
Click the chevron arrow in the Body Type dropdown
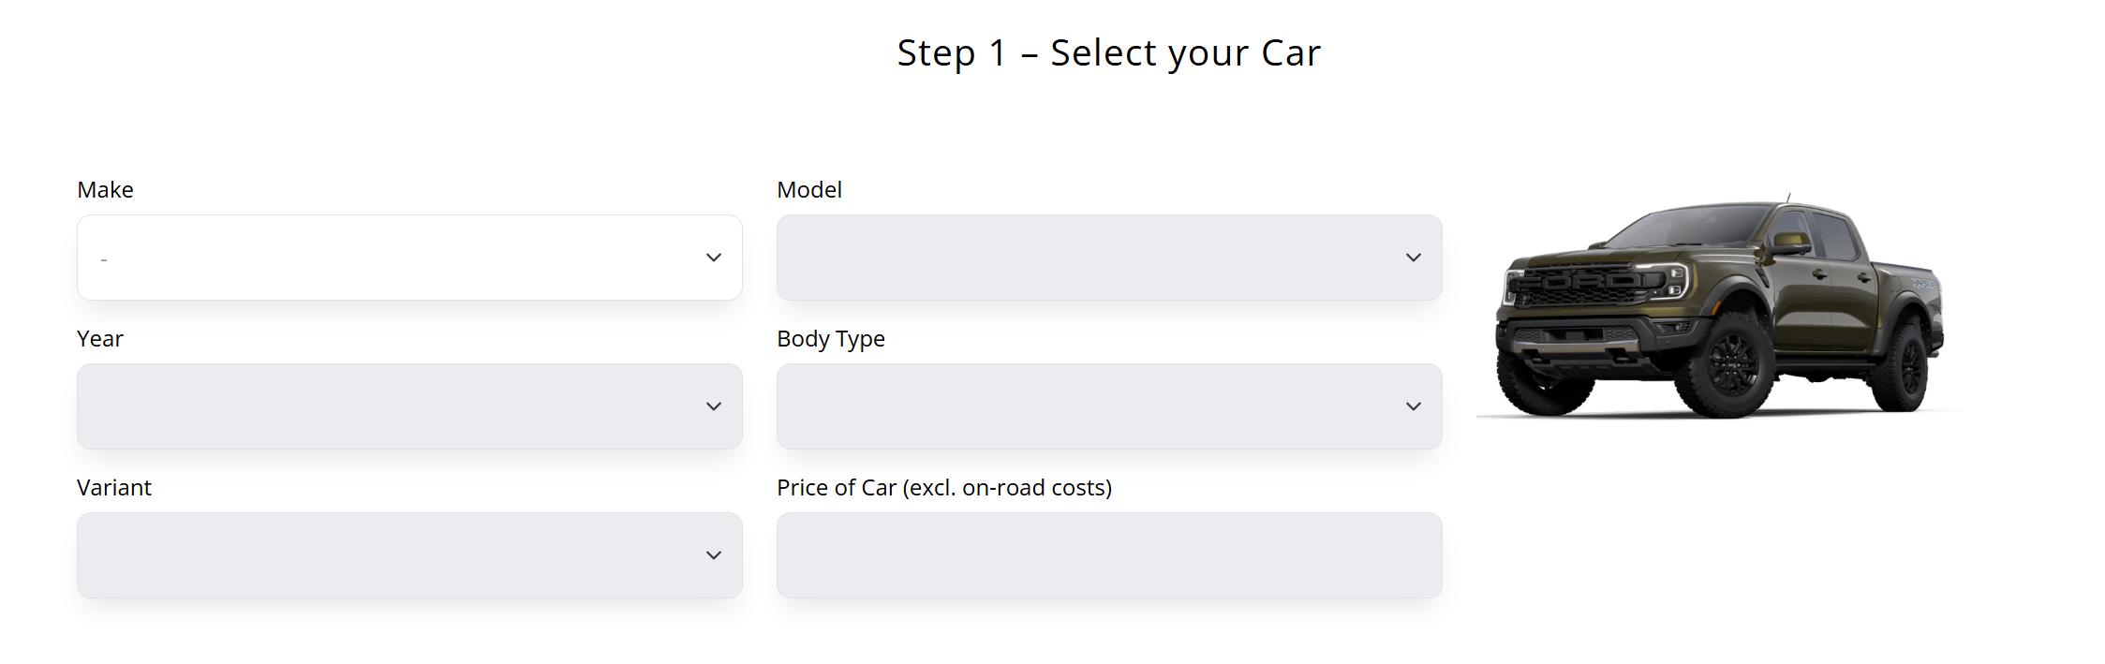1414,406
